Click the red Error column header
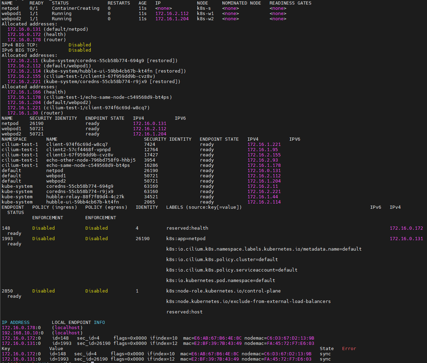This screenshot has width=427, height=363. (x=349, y=349)
